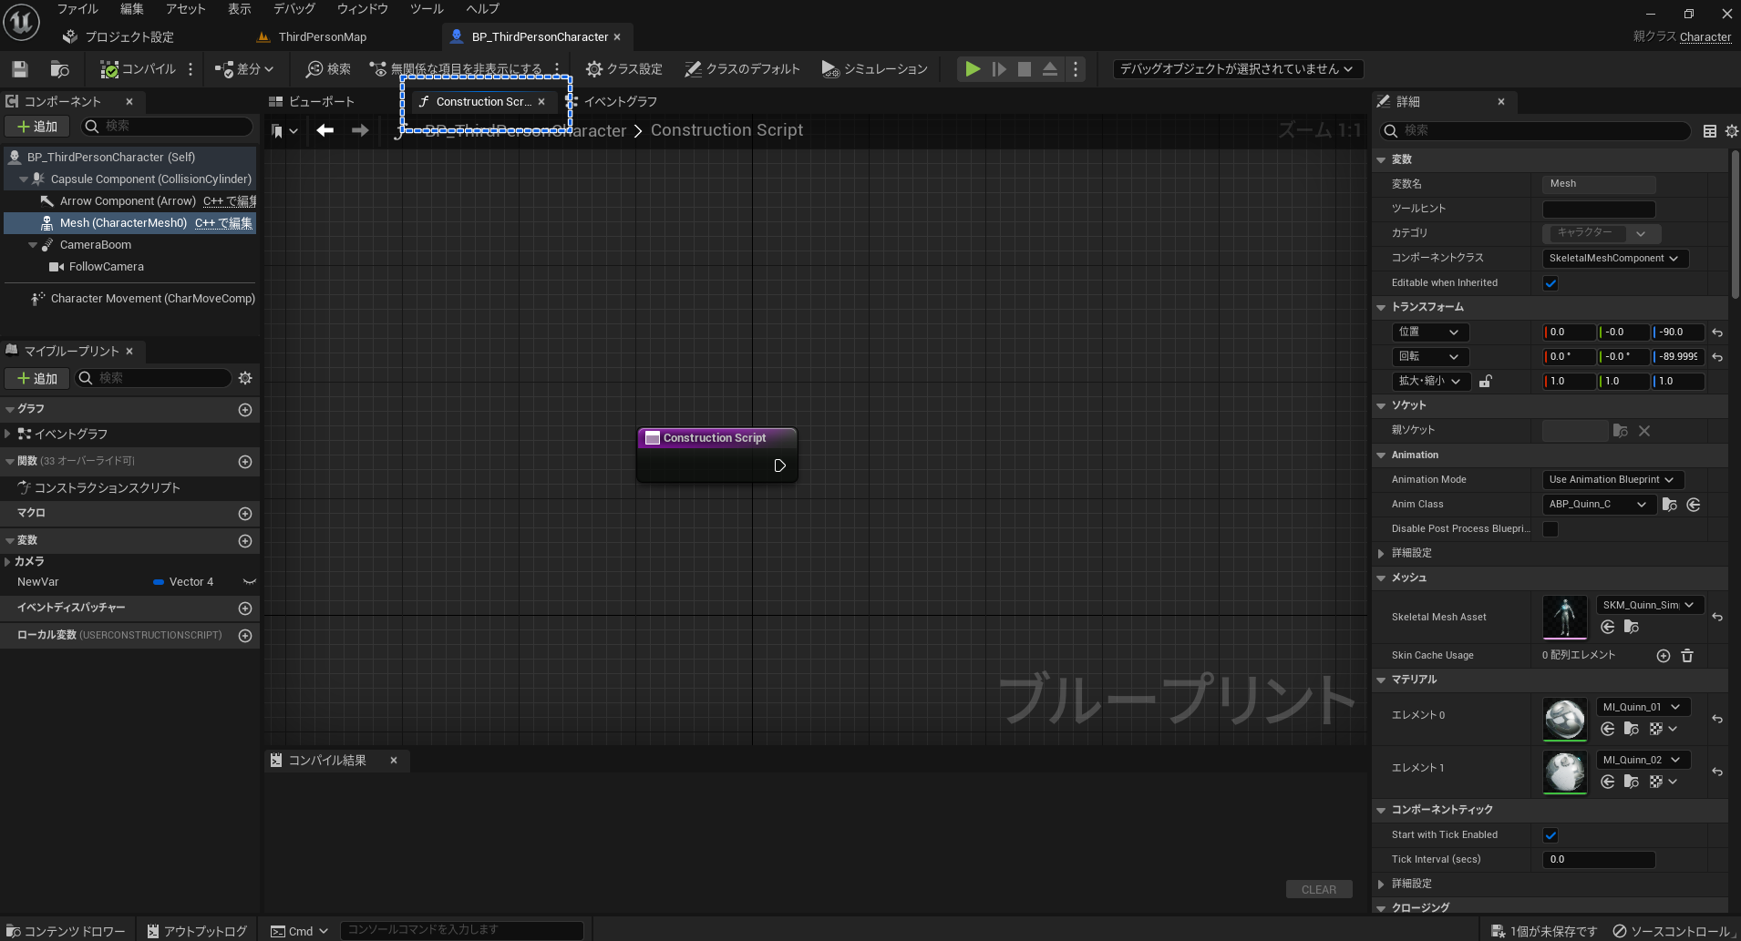The height and width of the screenshot is (941, 1741).
Task: Click C++で編集 next to the Mesh component
Action: [x=224, y=222]
